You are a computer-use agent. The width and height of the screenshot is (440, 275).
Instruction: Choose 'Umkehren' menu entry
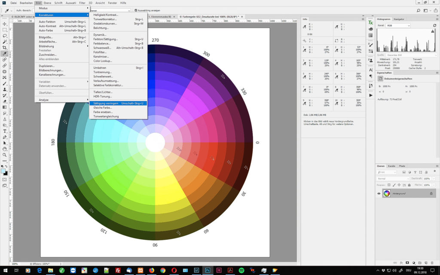[118, 67]
